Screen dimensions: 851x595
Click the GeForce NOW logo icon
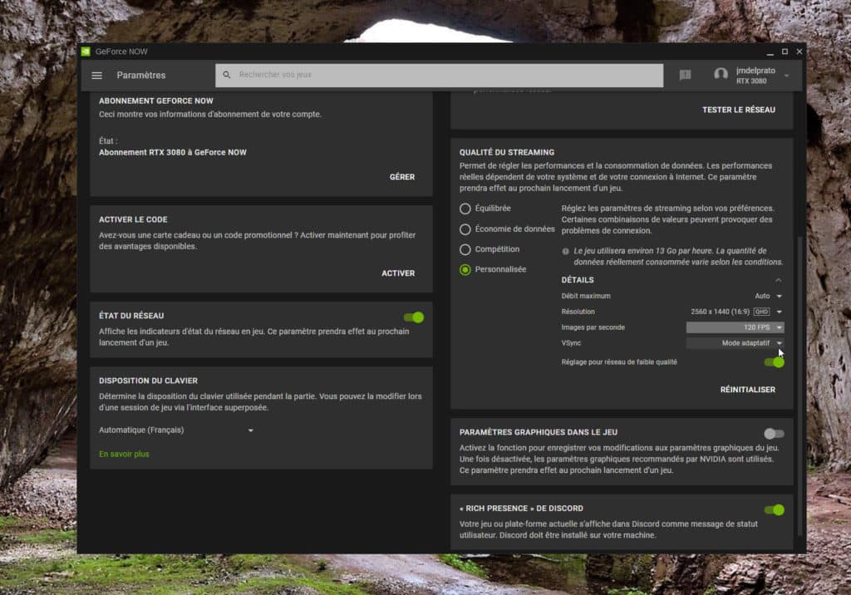(x=86, y=52)
